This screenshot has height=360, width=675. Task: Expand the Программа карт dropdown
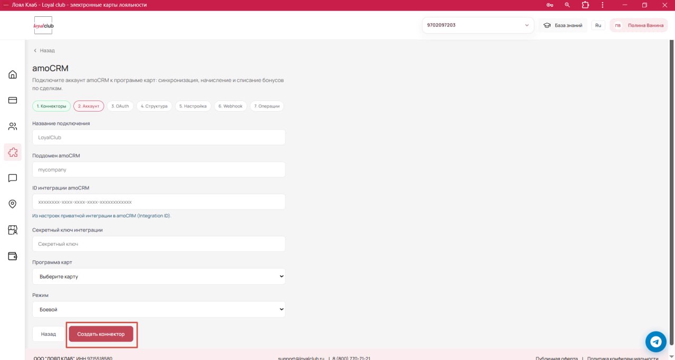tap(159, 276)
